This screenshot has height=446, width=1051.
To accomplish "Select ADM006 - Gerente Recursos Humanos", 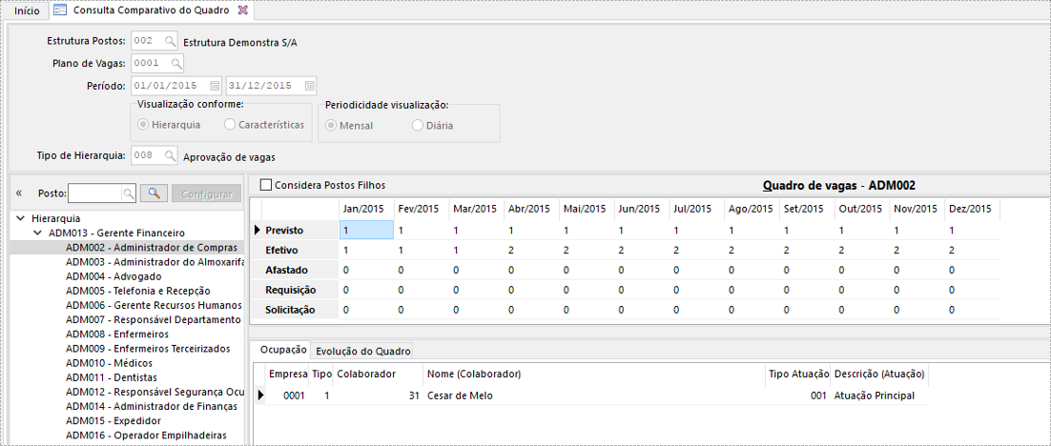I will pyautogui.click(x=153, y=305).
